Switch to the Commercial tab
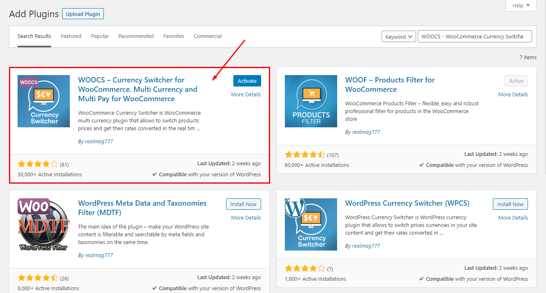Viewport: 546px width, 293px height. (x=208, y=36)
